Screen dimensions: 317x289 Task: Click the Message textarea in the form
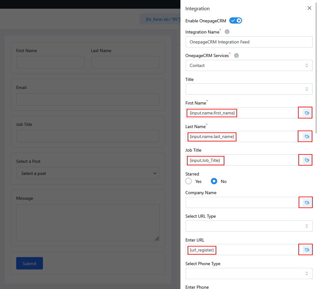pyautogui.click(x=88, y=222)
